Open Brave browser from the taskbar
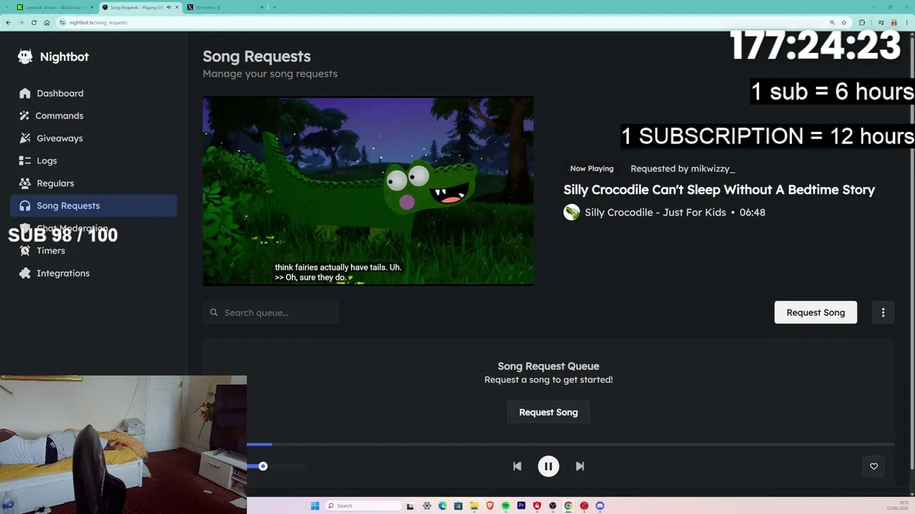The height and width of the screenshot is (514, 915). click(490, 505)
